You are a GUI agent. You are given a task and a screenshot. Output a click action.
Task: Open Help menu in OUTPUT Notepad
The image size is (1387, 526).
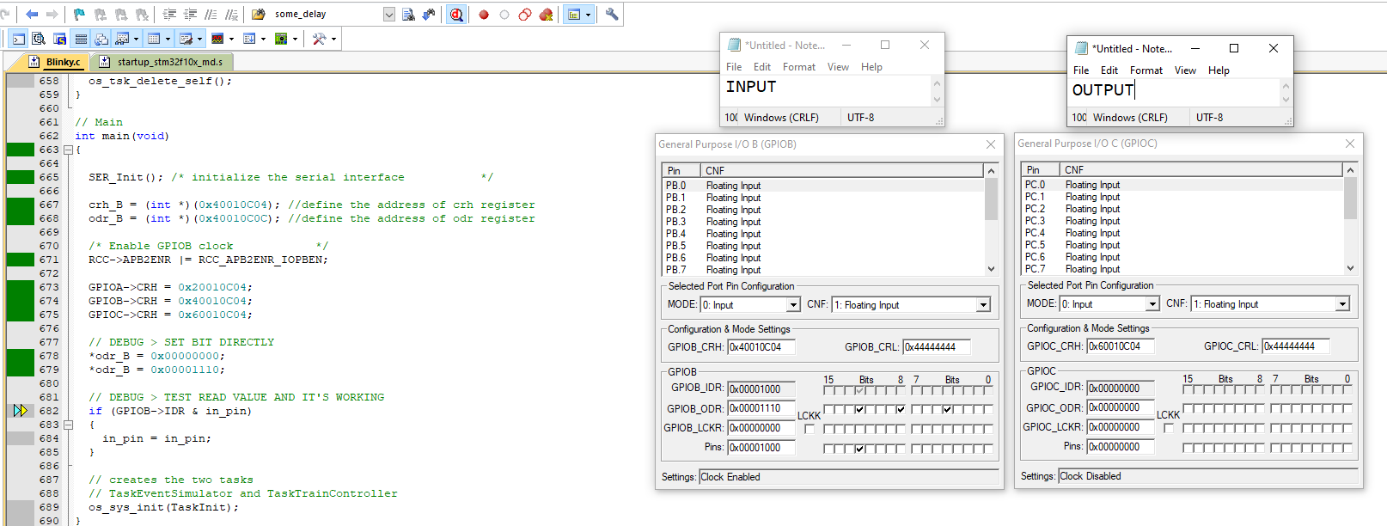[1219, 70]
